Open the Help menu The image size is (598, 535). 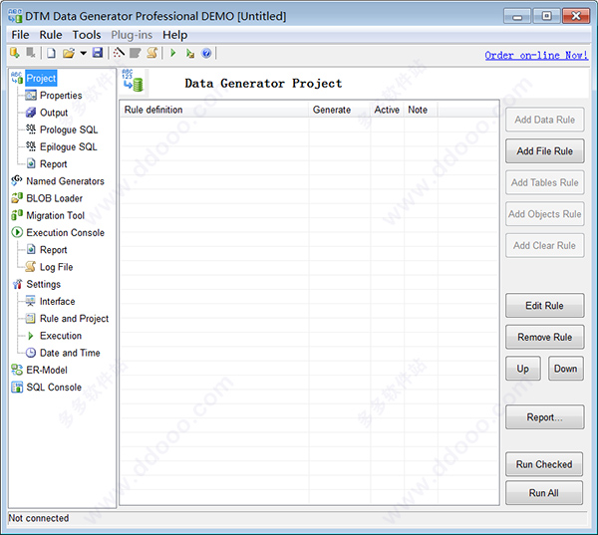click(175, 35)
